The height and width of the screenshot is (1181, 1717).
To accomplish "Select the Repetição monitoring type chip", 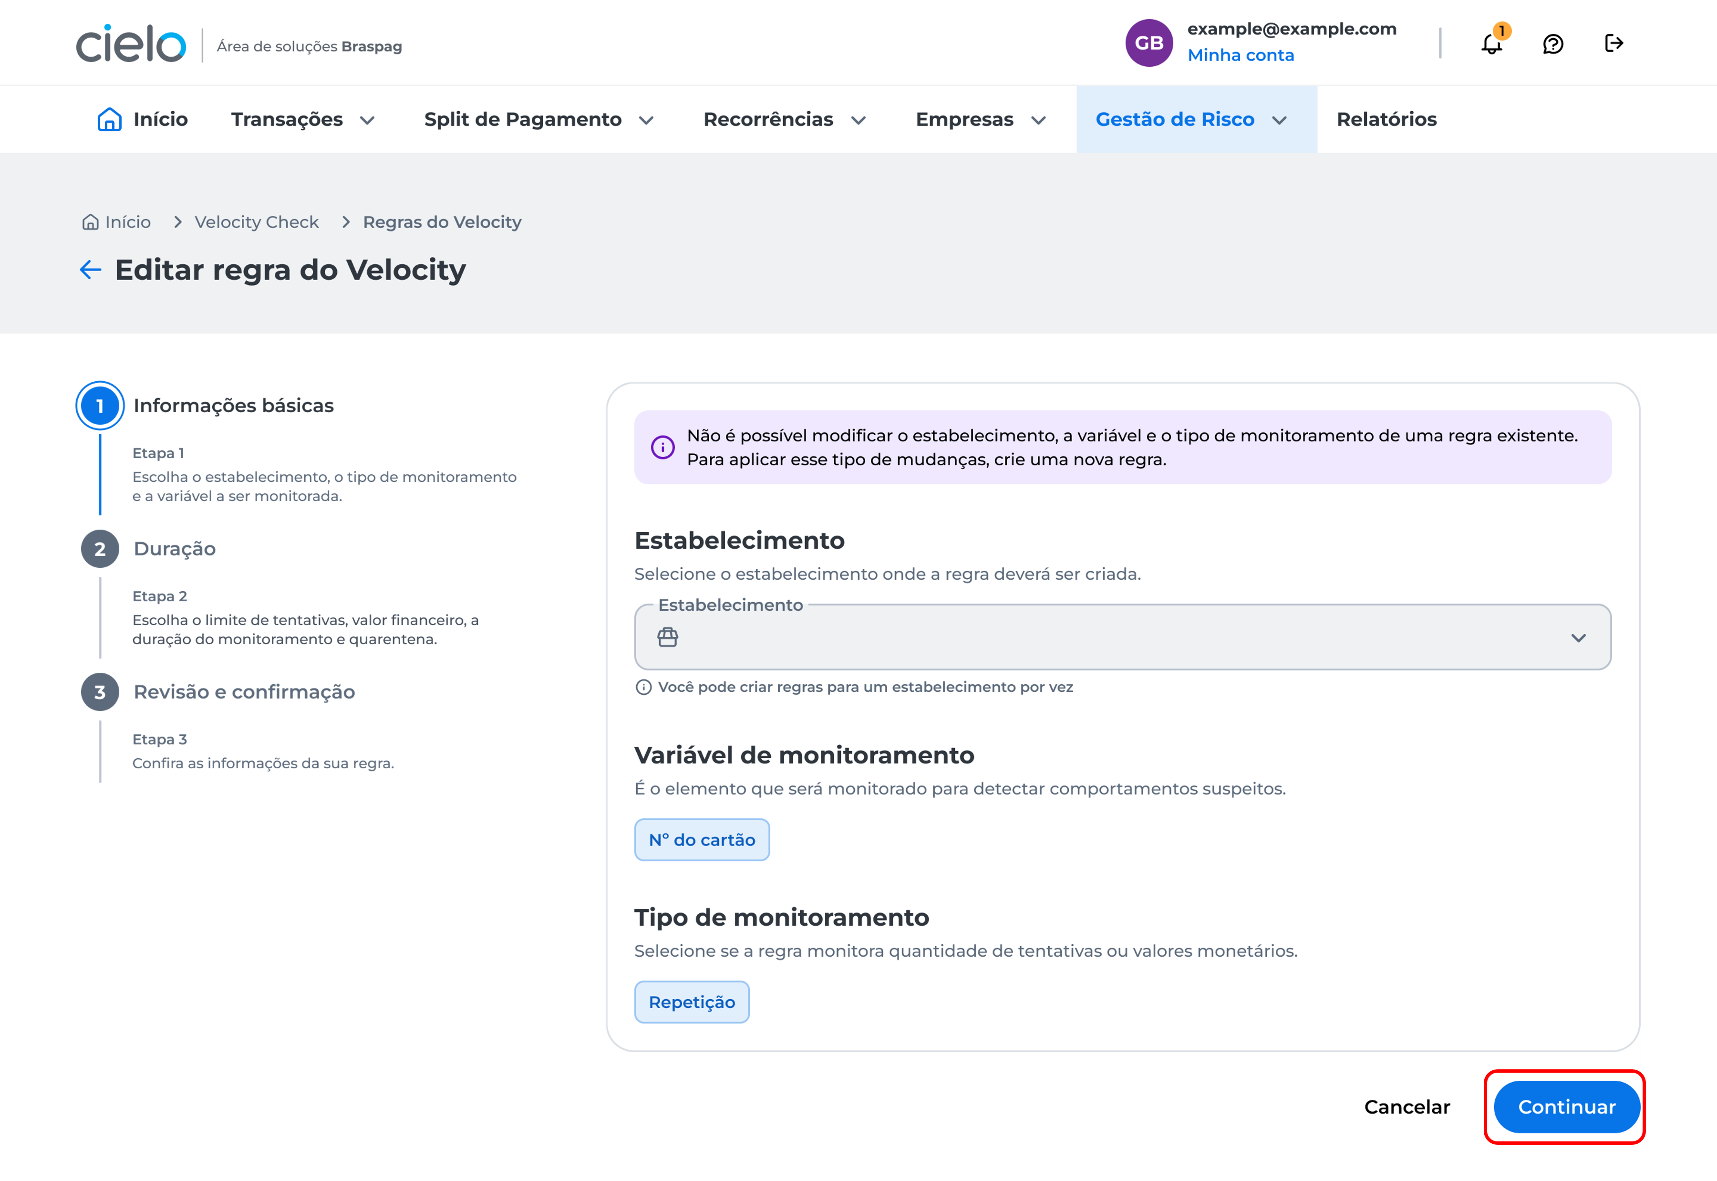I will tap(692, 1002).
